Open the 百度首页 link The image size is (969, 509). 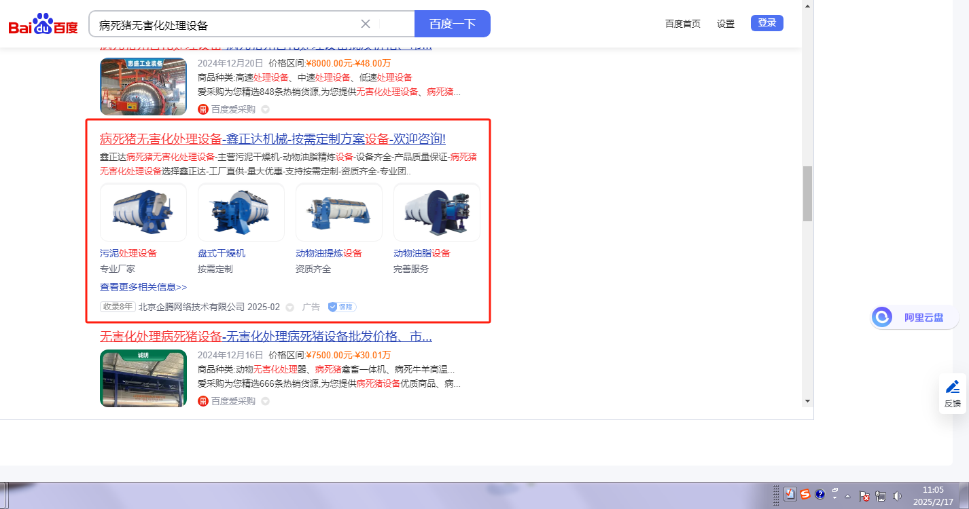[x=683, y=24]
